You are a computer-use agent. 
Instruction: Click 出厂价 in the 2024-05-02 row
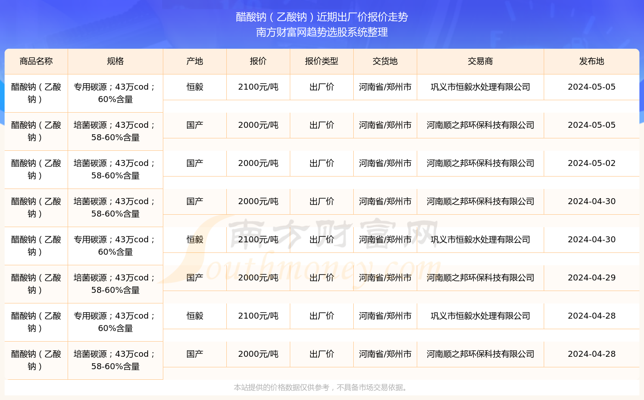[322, 163]
